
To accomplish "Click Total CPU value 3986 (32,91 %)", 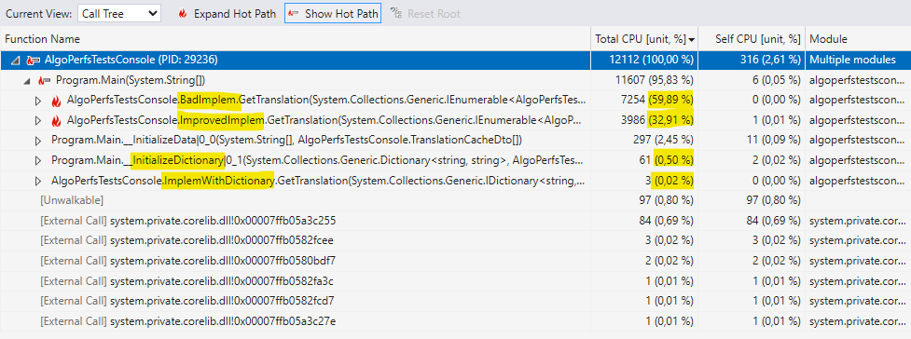I will pyautogui.click(x=657, y=121).
